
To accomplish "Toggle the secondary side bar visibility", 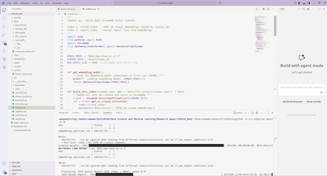I will [308, 3].
